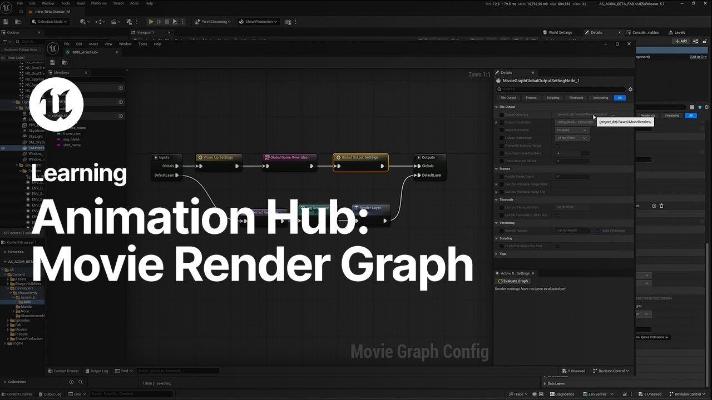Click the Play in editor green arrow
Screen dimensions: 712x400
[x=151, y=22]
